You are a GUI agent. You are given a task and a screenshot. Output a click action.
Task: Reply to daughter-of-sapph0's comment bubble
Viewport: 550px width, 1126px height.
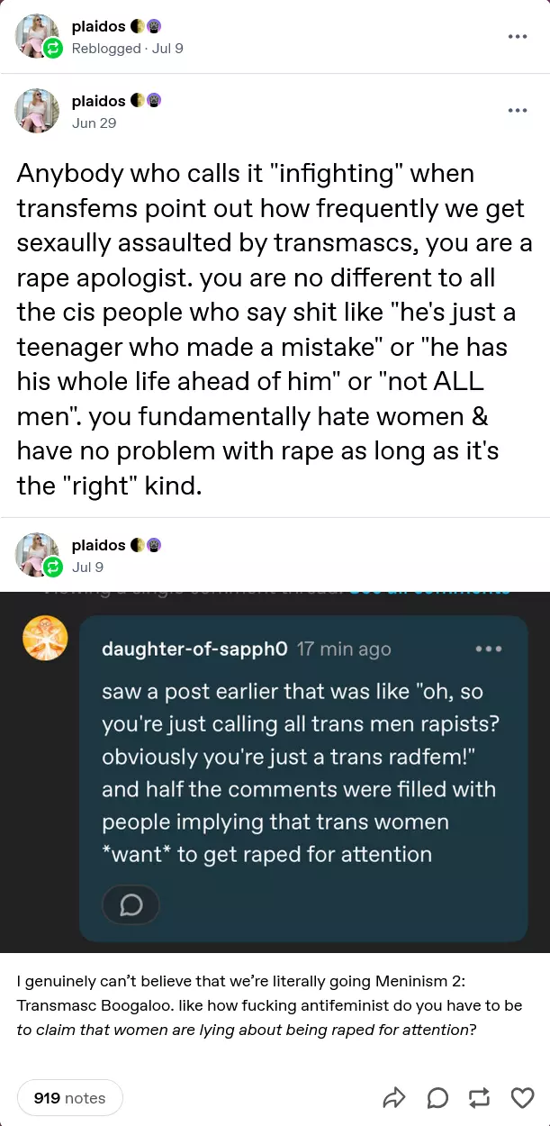point(131,905)
